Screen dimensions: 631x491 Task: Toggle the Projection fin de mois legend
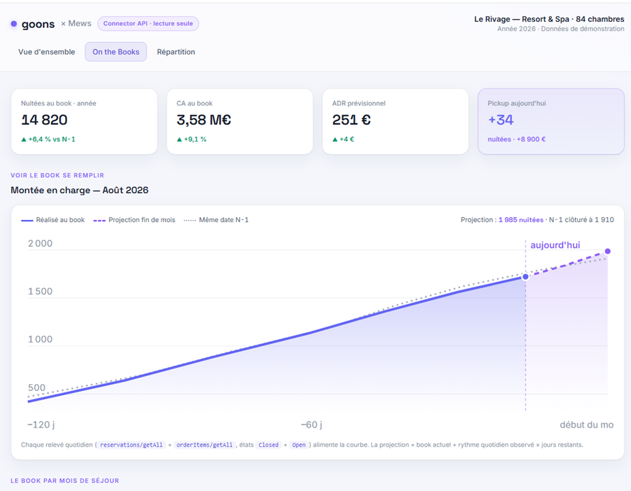[134, 220]
